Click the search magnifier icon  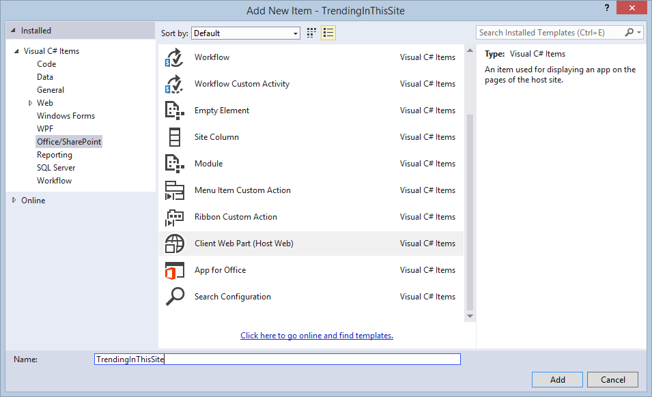pos(629,32)
